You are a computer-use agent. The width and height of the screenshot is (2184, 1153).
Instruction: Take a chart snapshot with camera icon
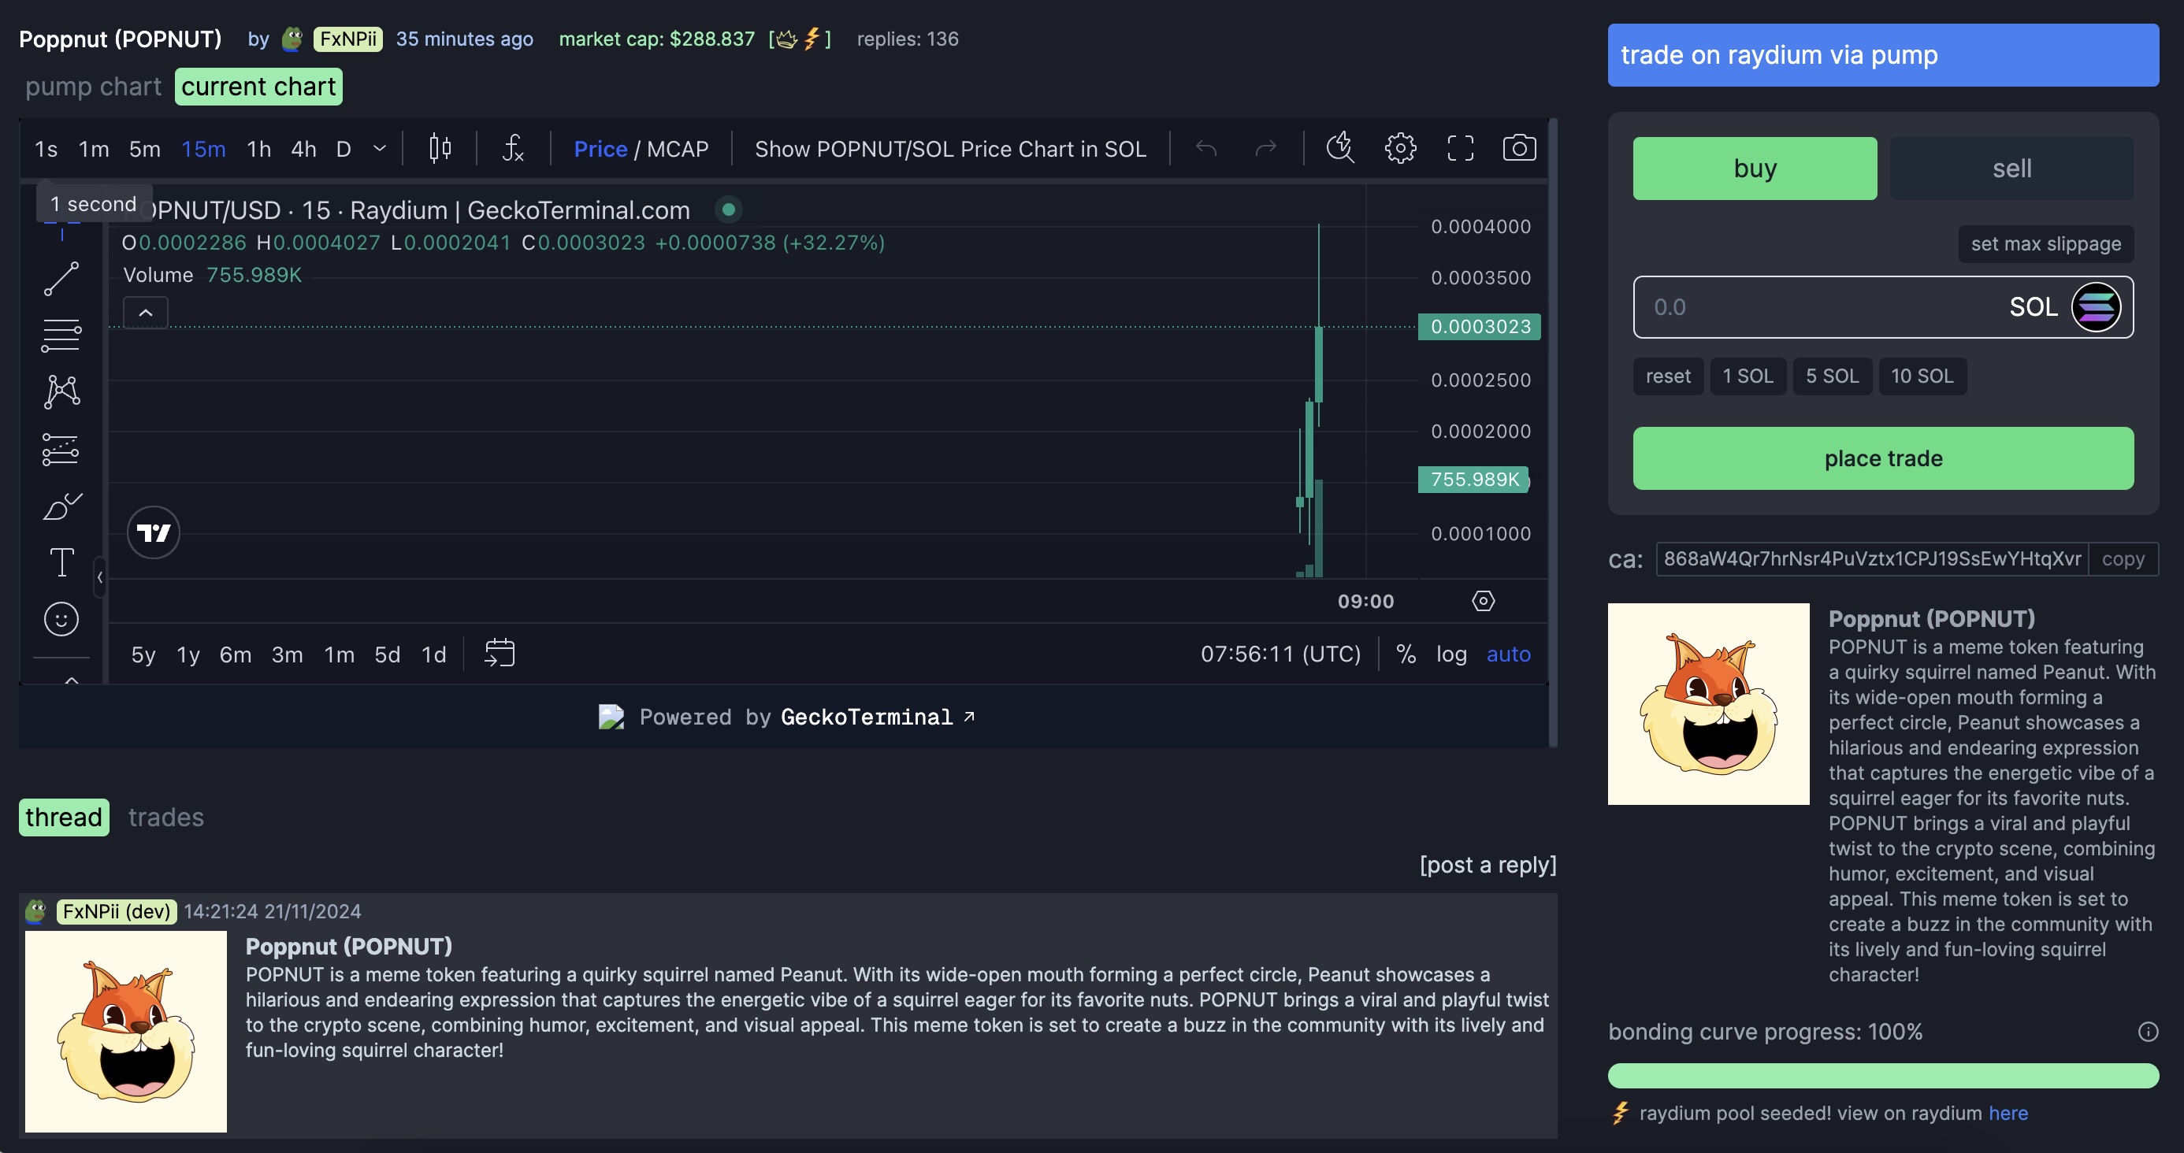pos(1519,148)
